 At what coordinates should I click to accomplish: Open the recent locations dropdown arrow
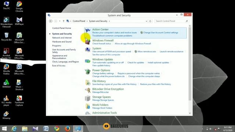[x=59, y=21]
